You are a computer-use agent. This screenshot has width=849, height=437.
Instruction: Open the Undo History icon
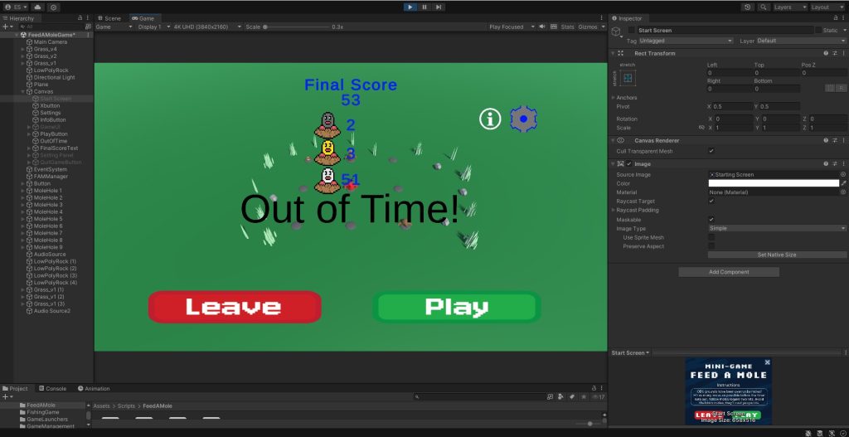pos(748,7)
